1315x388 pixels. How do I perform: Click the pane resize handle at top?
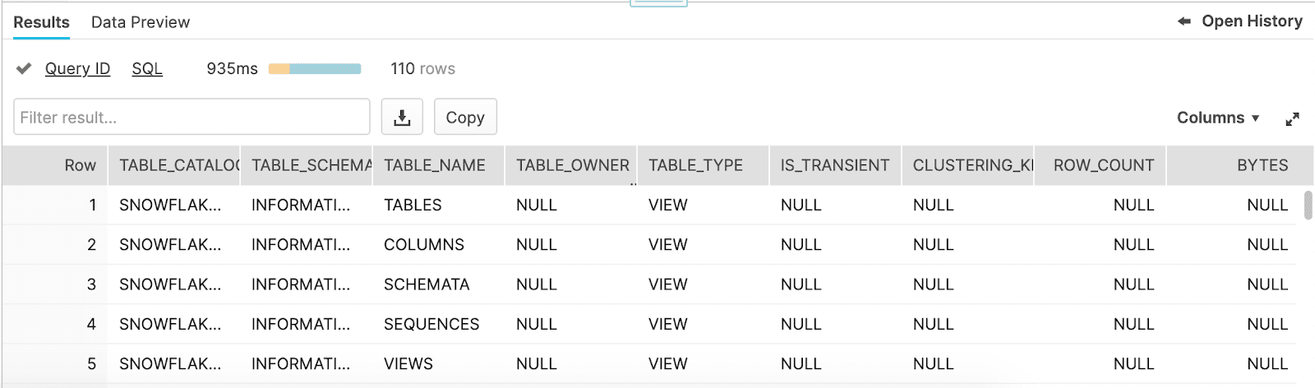pyautogui.click(x=658, y=3)
